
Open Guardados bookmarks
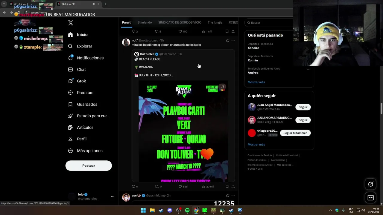pos(83,104)
